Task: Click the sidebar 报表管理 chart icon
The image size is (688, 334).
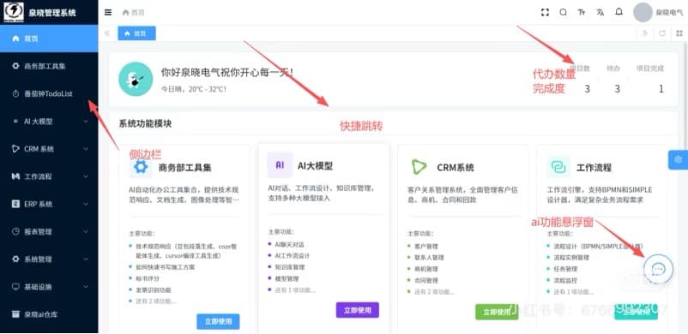Action: [x=15, y=231]
